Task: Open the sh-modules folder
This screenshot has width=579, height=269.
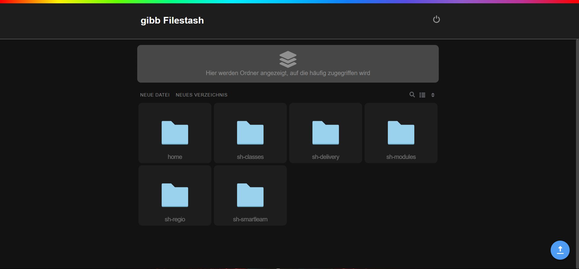Action: point(401,133)
